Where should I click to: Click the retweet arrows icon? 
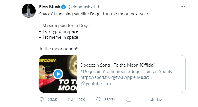pos(70,99)
